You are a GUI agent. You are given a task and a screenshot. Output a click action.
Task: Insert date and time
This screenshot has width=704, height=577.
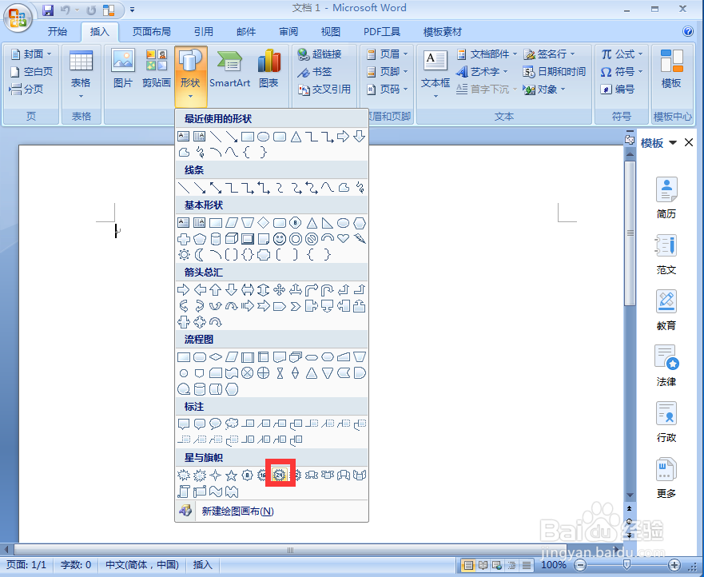(554, 71)
